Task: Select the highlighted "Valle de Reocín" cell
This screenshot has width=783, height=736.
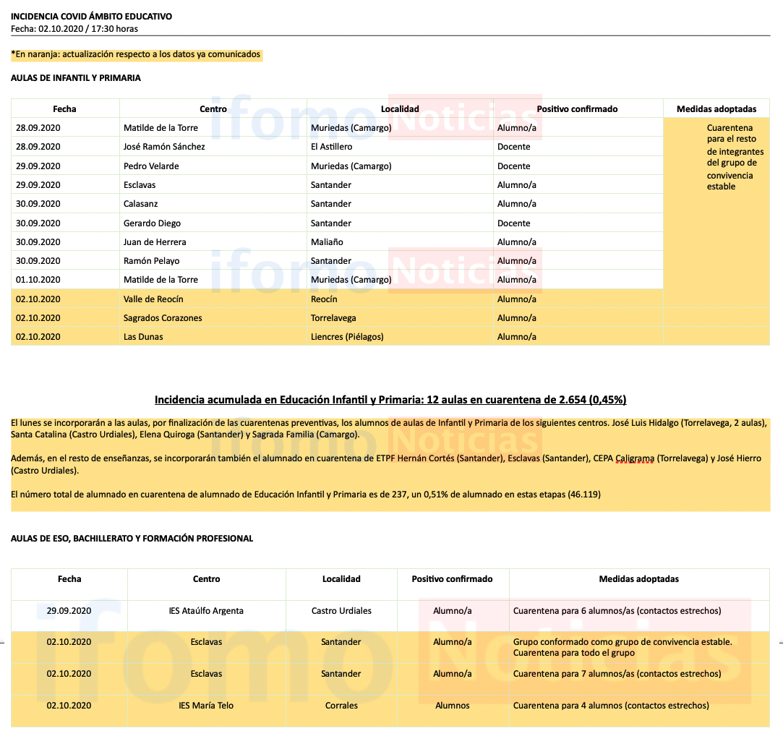Action: [154, 299]
